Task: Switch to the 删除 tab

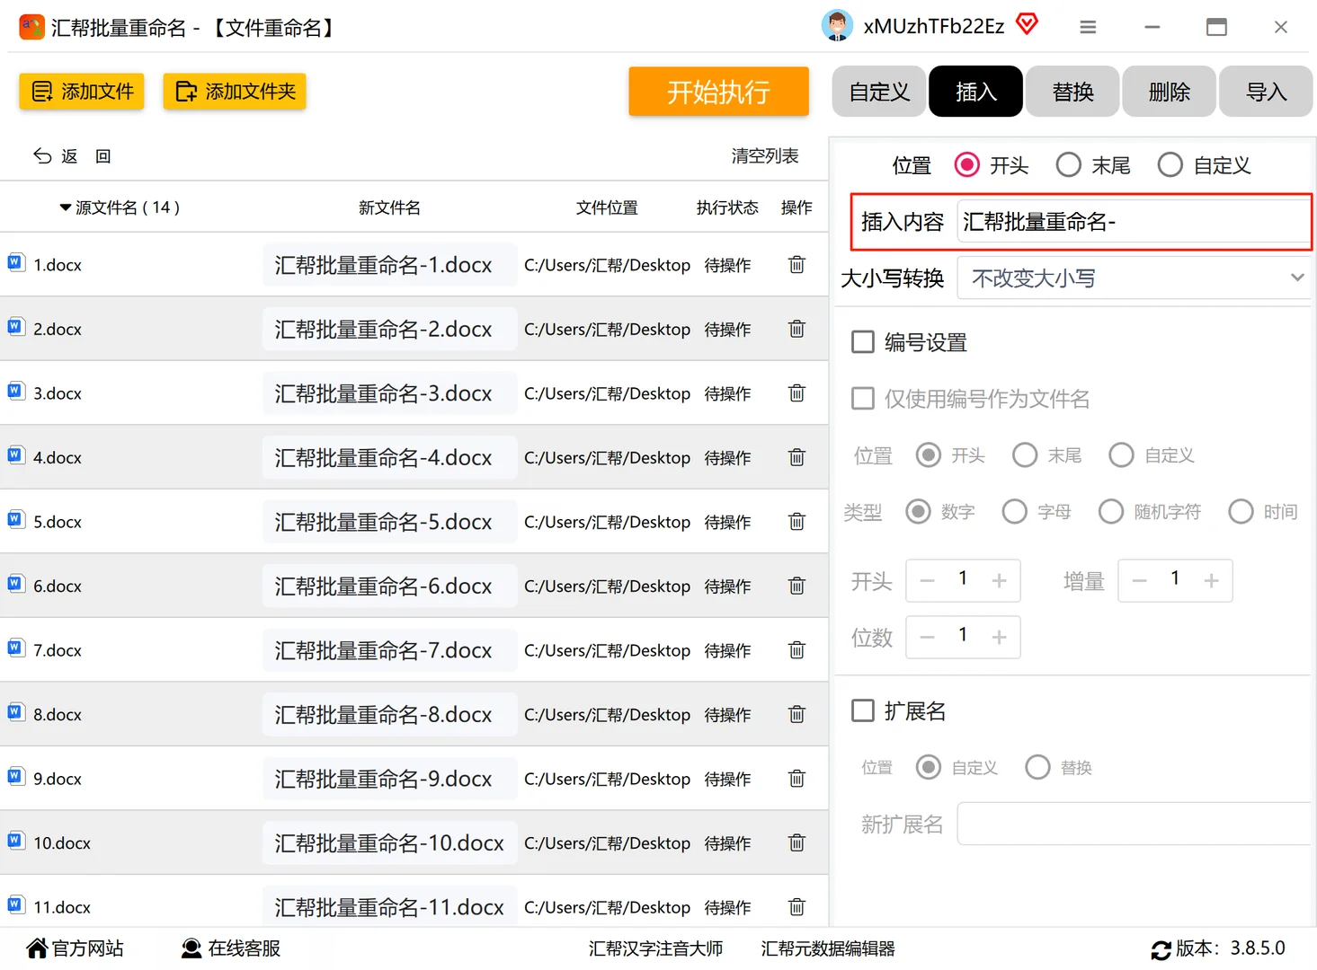Action: [1169, 91]
